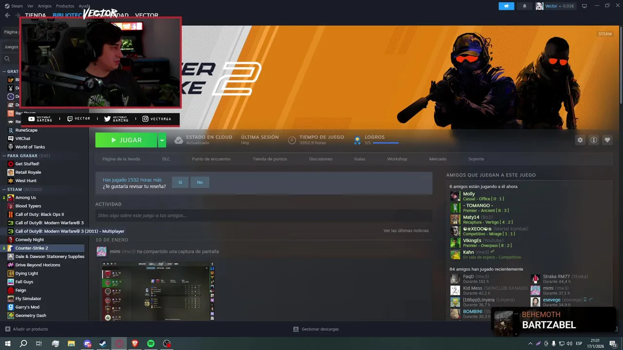Click the manage downloads icon
This screenshot has height=350, width=623.
pyautogui.click(x=296, y=329)
